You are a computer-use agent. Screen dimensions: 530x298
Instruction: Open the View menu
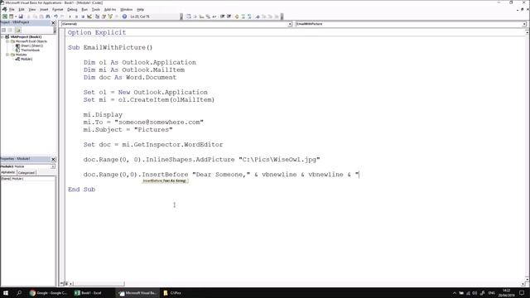31,9
